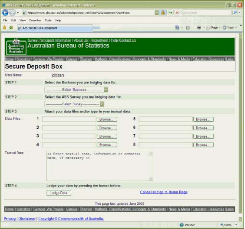Image resolution: width=245 pixels, height=229 pixels.
Task: Click the Favorites Center star icon
Action: pyautogui.click(x=5, y=27)
